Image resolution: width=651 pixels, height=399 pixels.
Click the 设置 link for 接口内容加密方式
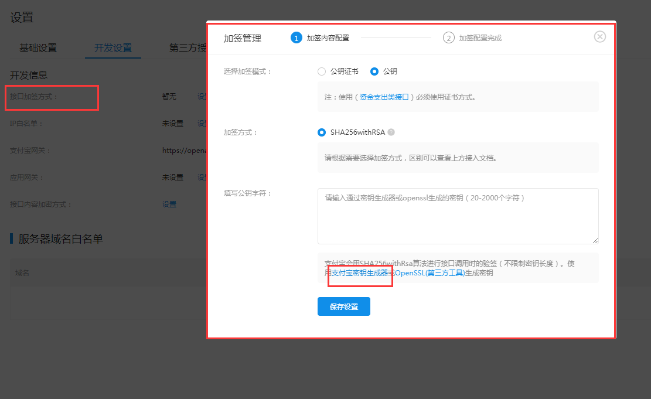[169, 204]
